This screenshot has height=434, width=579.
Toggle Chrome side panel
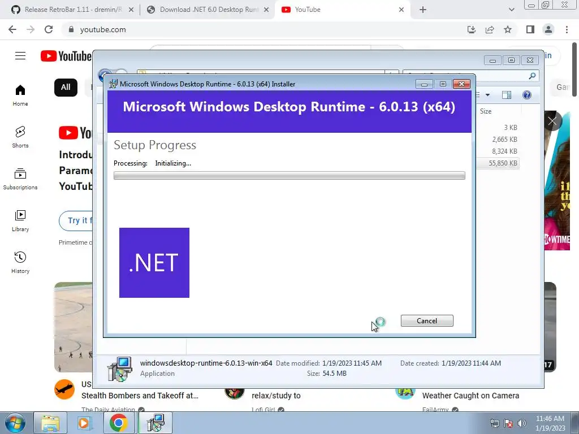pyautogui.click(x=530, y=29)
